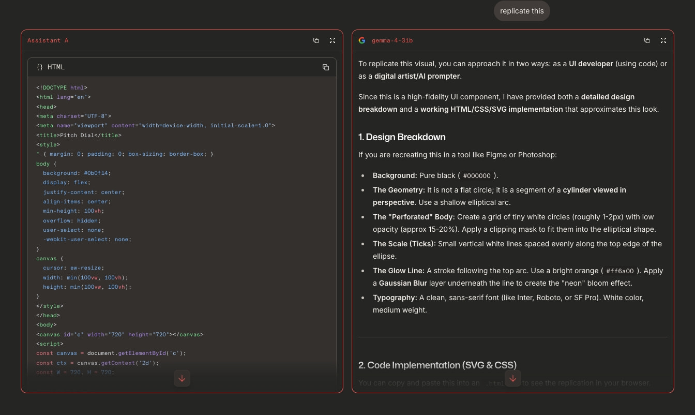Click the #000000 color code
This screenshot has height=415, width=695.
point(477,176)
